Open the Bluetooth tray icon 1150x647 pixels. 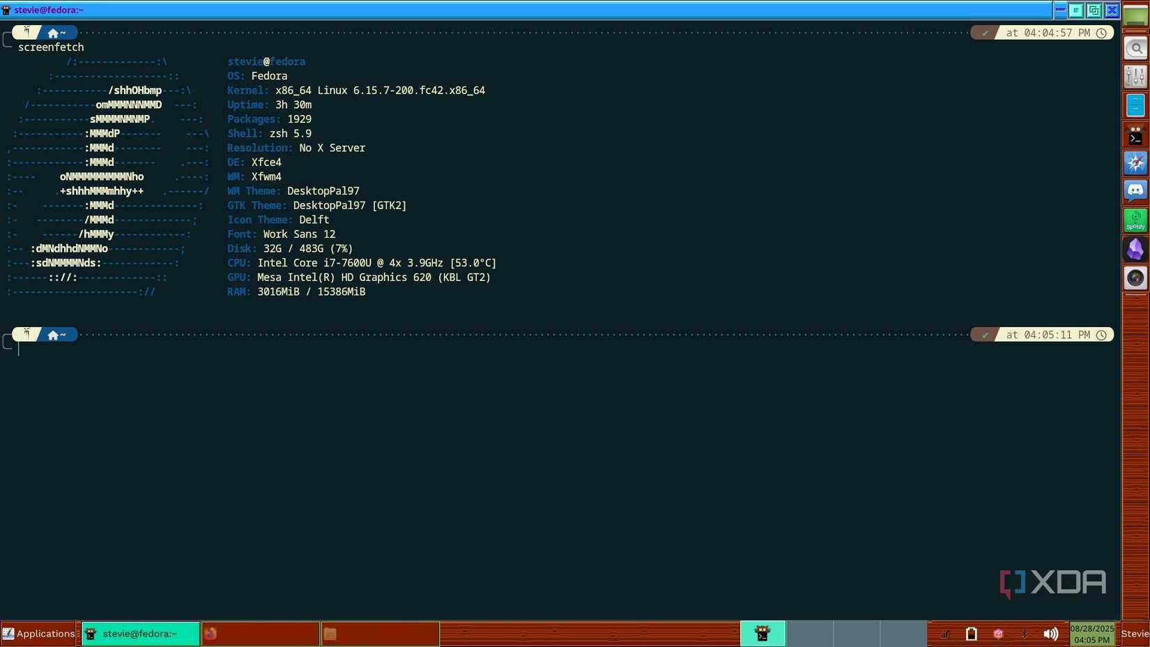[x=1024, y=634]
